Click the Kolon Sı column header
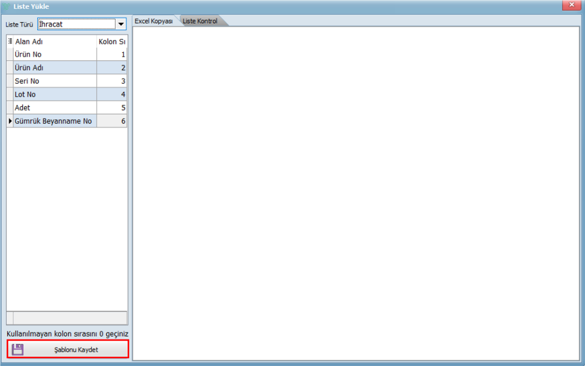This screenshot has width=585, height=366. point(112,41)
